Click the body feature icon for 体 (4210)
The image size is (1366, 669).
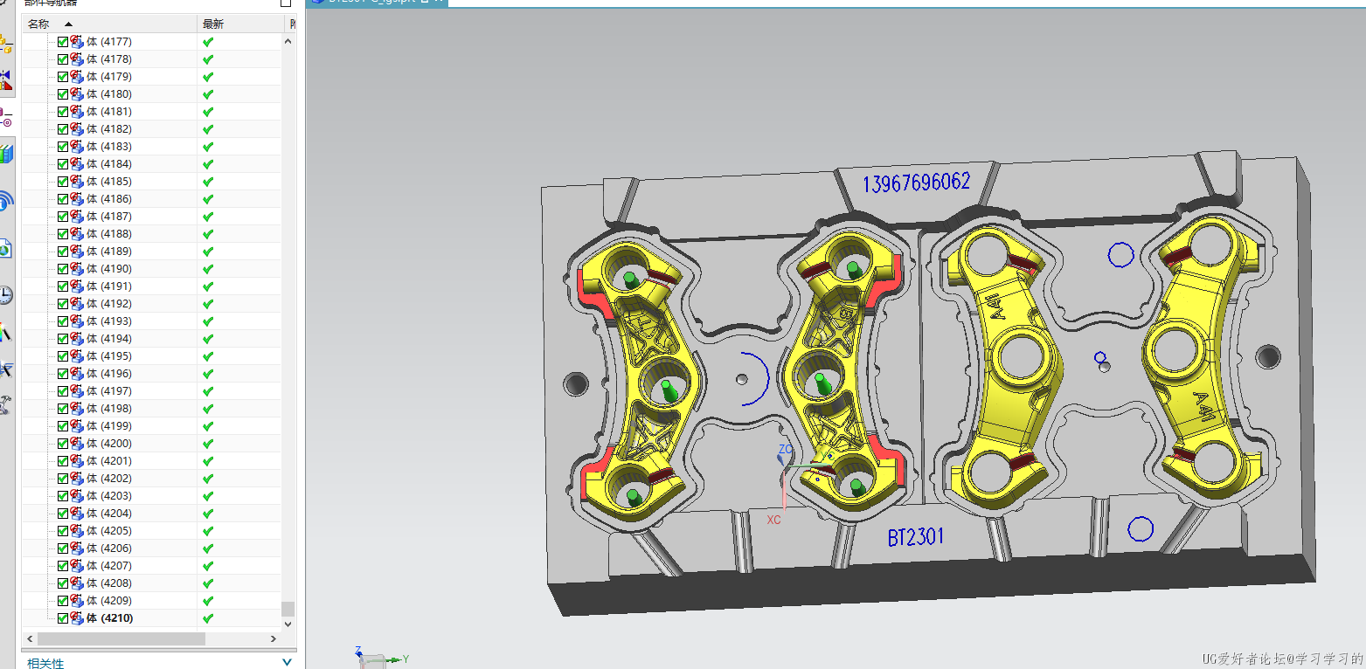pos(77,618)
